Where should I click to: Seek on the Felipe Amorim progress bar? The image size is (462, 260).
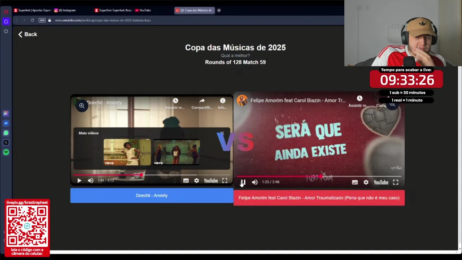[319, 176]
